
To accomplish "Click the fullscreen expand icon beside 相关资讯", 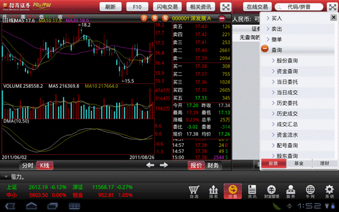I will pyautogui.click(x=226, y=7).
